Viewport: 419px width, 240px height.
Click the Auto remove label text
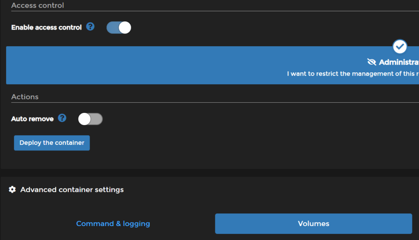(x=32, y=118)
